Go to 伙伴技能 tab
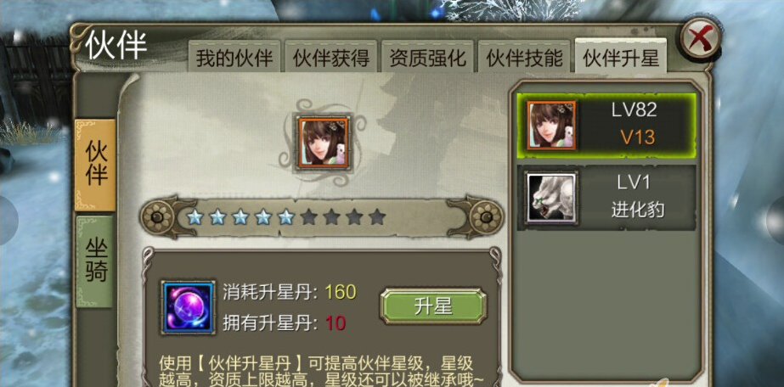784x387 pixels. (524, 58)
